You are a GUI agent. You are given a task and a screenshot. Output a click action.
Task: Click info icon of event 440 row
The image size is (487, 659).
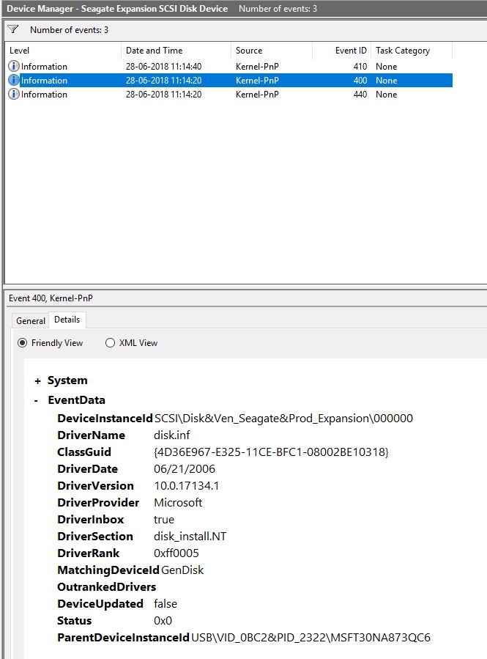coord(14,94)
